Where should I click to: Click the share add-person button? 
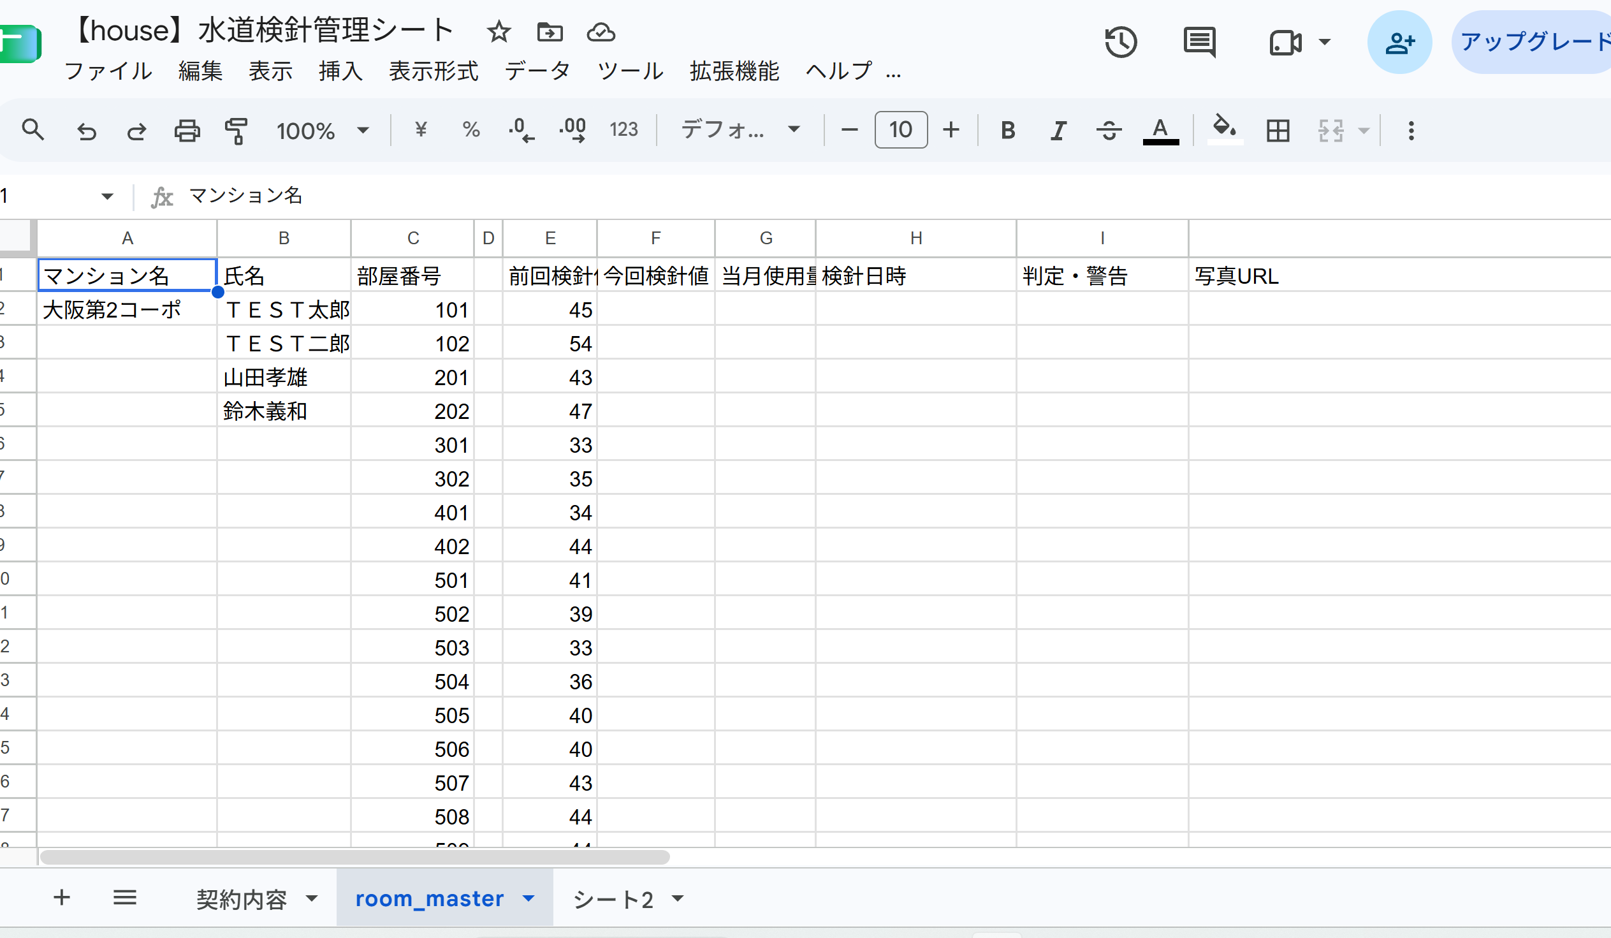point(1399,42)
